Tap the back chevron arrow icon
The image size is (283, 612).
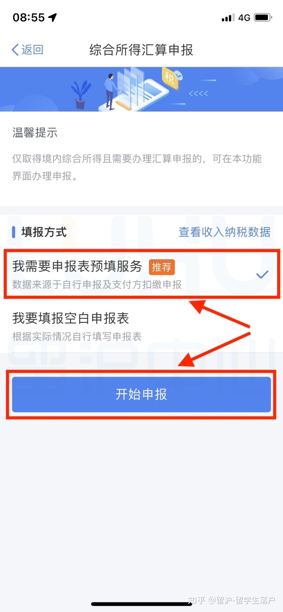(15, 50)
